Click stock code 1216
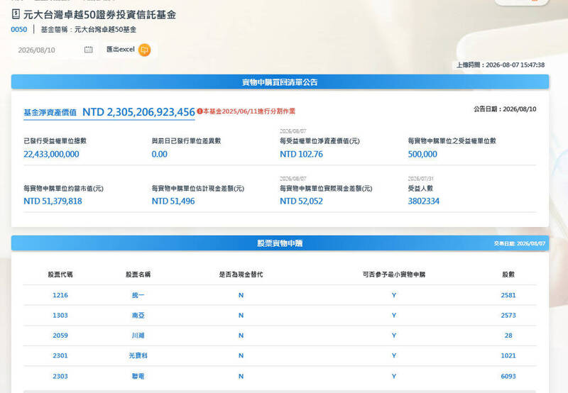The height and width of the screenshot is (393, 568). click(60, 295)
